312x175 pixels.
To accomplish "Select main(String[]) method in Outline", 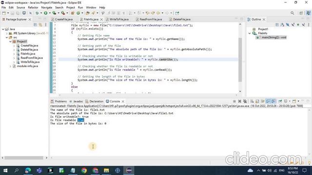I will coord(274,37).
